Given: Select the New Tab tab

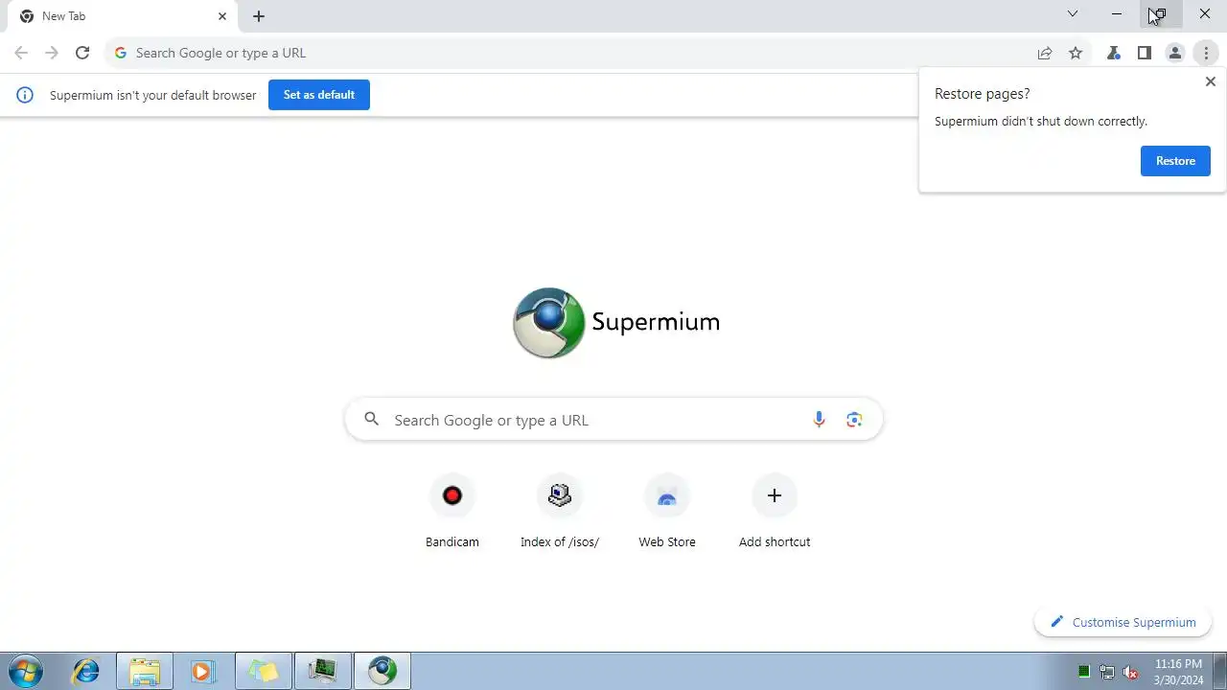Looking at the screenshot, I should (123, 16).
